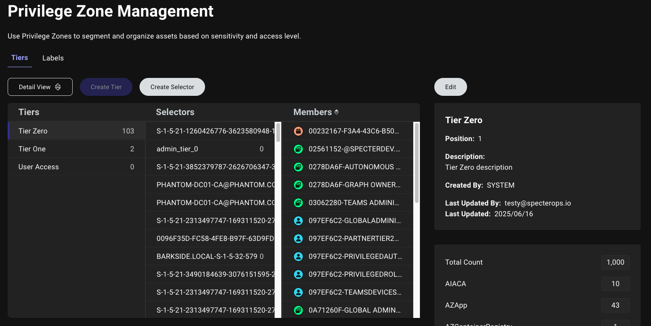The width and height of the screenshot is (651, 326).
Task: Select the green role icon next to 02561152-@SPECTERDEV
Action: pyautogui.click(x=298, y=149)
